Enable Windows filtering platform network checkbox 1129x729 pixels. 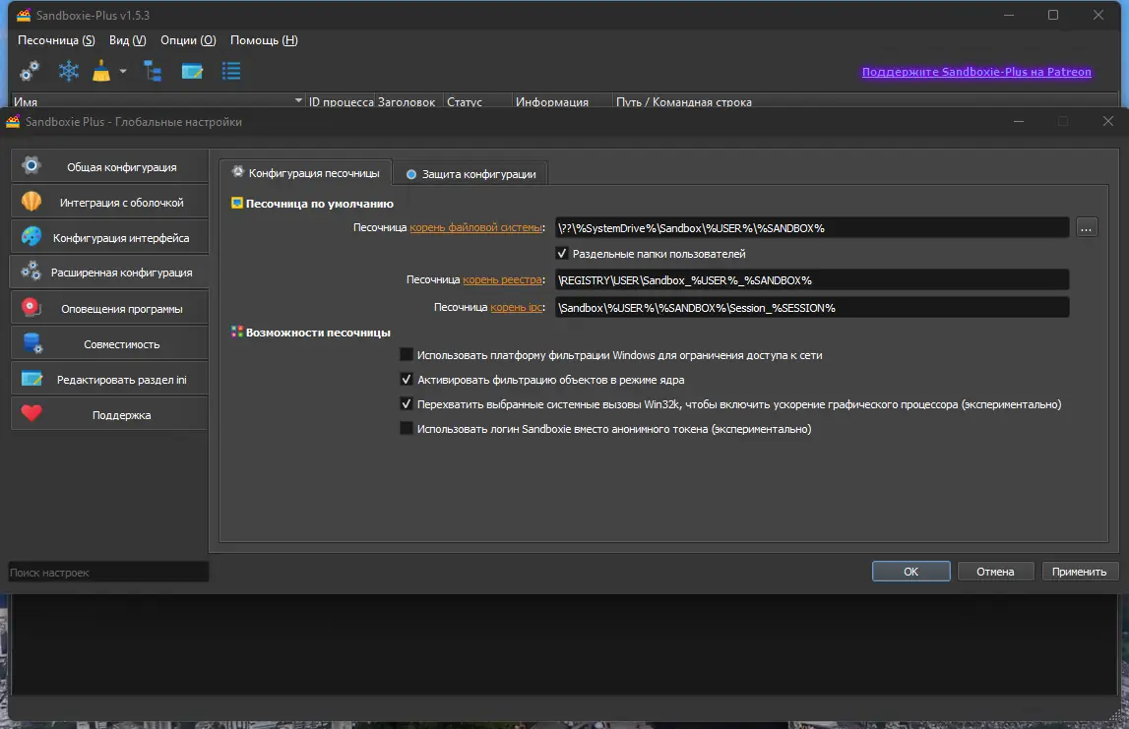(407, 354)
